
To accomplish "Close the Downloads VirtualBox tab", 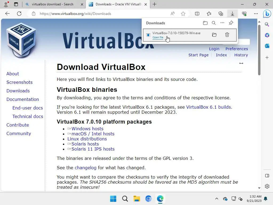I will point(146,4).
